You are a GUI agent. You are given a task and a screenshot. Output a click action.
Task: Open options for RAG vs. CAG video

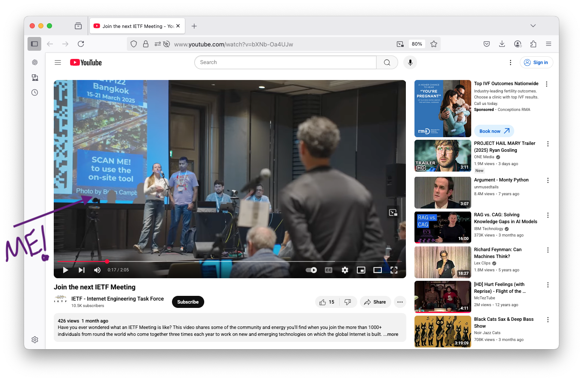[x=548, y=215]
